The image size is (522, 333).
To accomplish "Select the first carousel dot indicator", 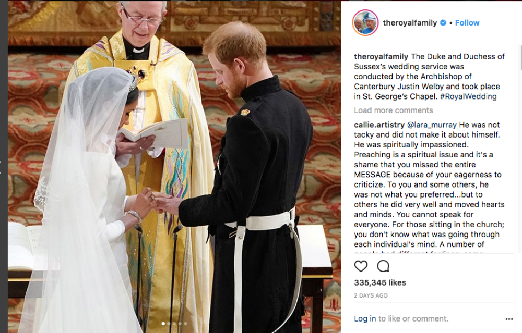I will point(163,324).
